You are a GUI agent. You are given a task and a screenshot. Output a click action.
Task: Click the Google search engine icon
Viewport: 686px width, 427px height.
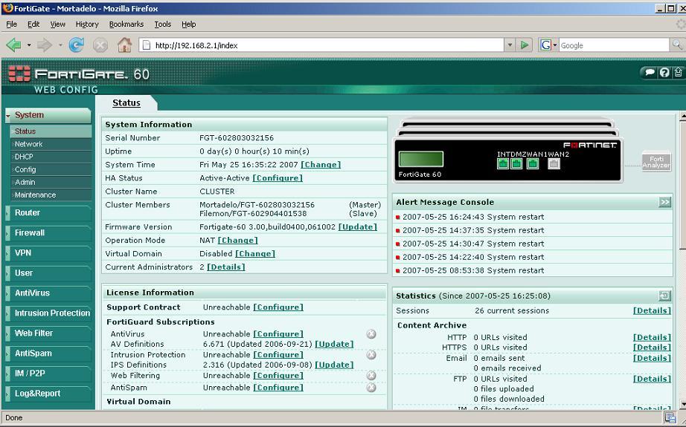tap(545, 45)
